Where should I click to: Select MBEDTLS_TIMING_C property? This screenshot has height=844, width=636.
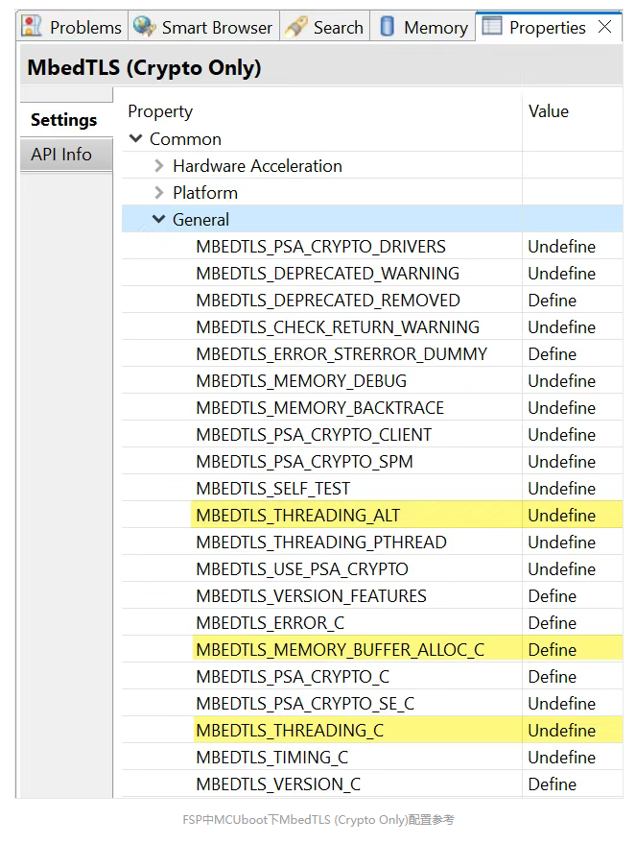[272, 758]
